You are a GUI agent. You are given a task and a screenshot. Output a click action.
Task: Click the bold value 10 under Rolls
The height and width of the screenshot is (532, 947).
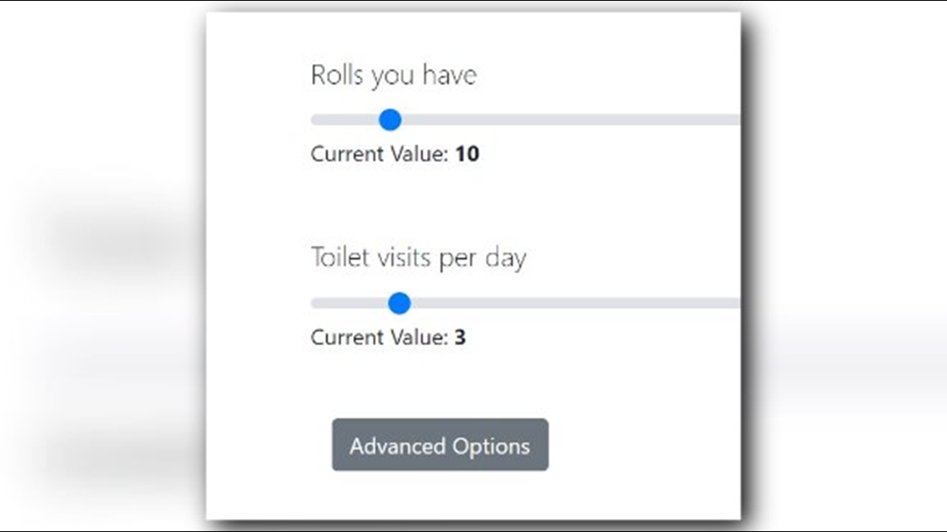[468, 154]
